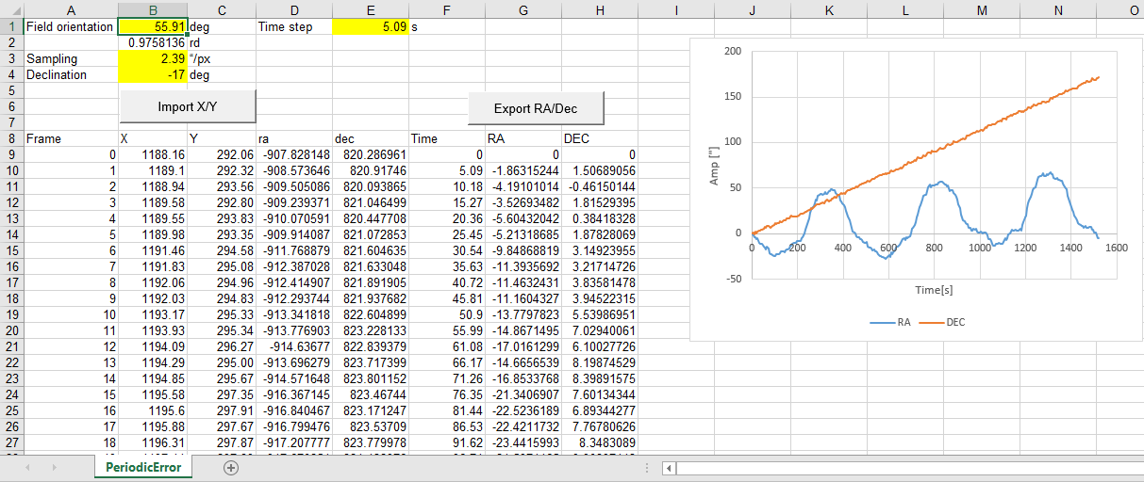Click the 'Time' column heading cell
The width and height of the screenshot is (1144, 482).
point(447,138)
